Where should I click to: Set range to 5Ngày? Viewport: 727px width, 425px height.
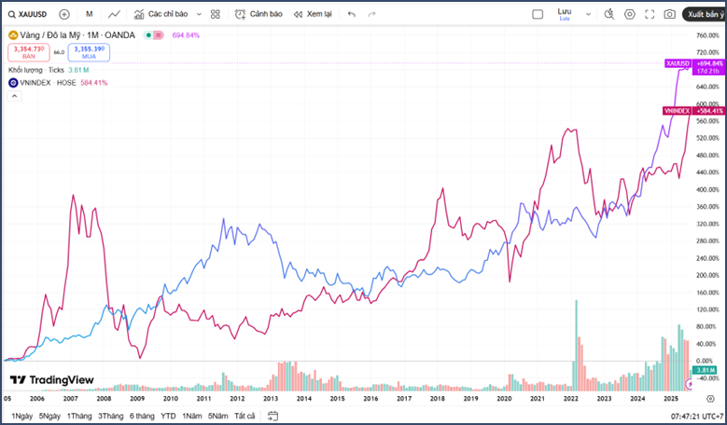[49, 416]
